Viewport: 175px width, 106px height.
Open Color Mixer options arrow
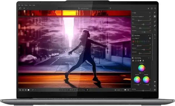150,36
